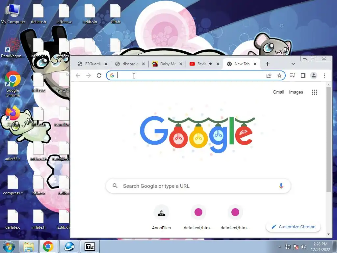Expand the tab search chevron
The height and width of the screenshot is (253, 337).
click(293, 64)
